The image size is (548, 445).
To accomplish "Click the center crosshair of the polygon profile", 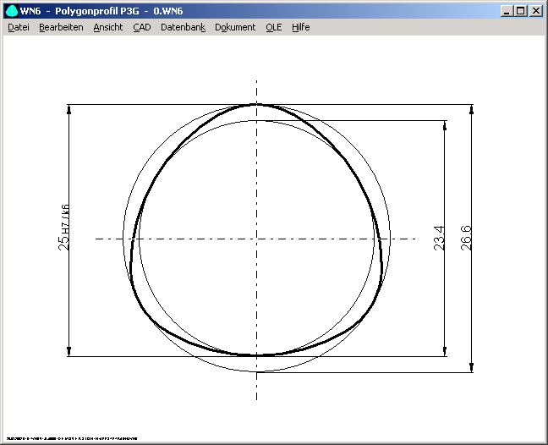I will [x=256, y=239].
